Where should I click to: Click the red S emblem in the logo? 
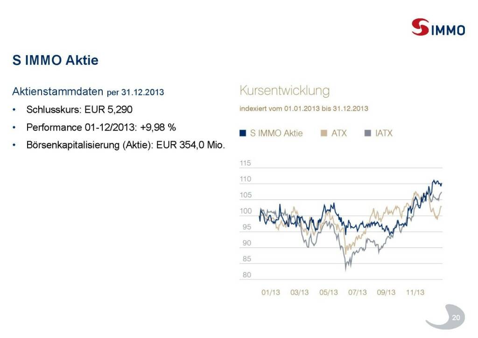click(420, 27)
